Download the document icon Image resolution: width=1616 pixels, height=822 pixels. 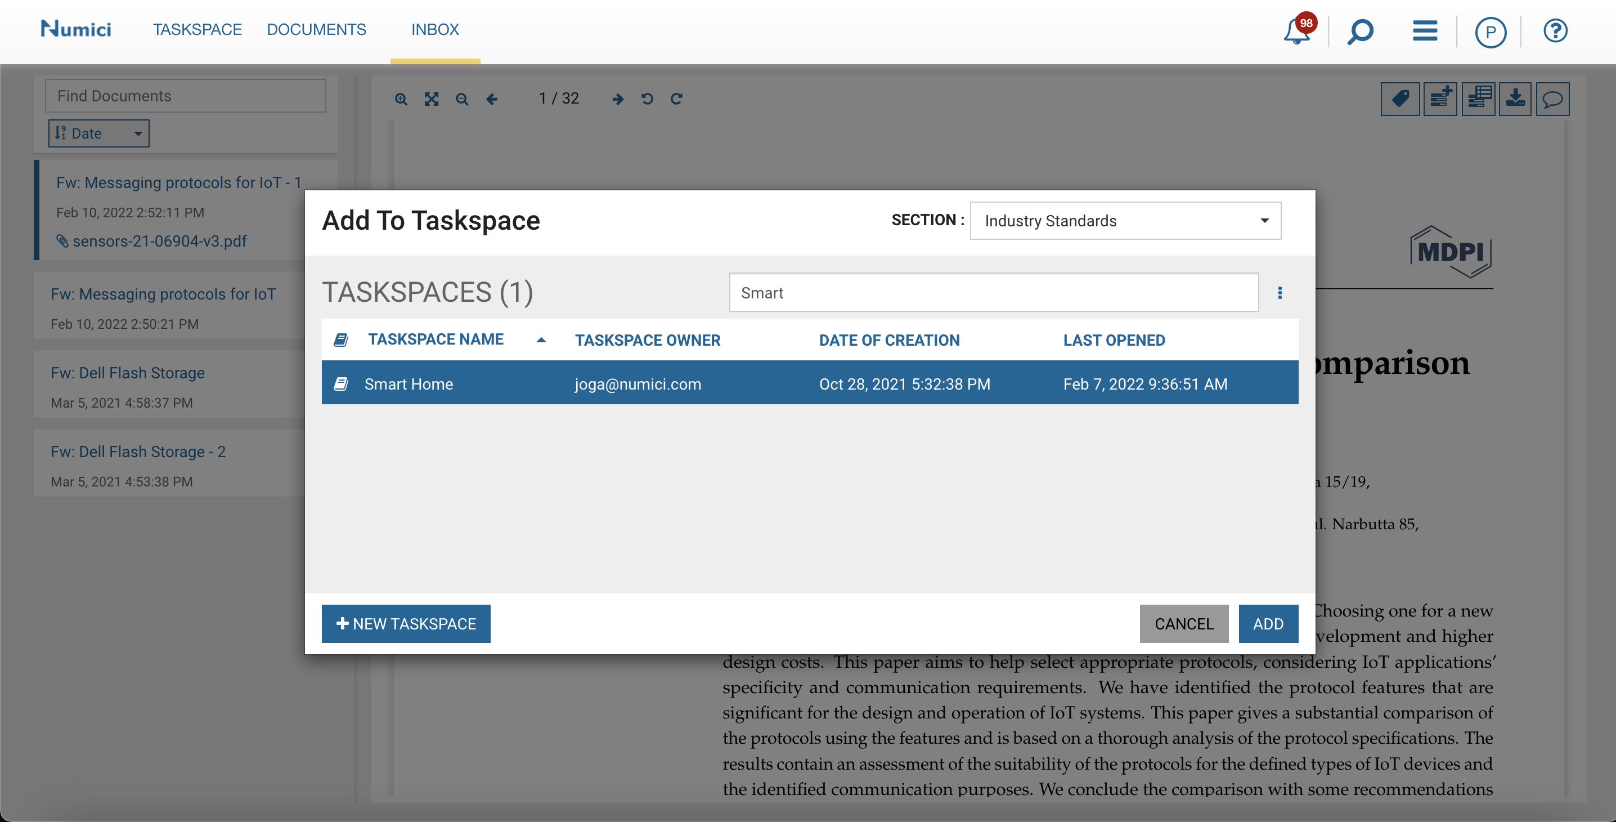click(x=1516, y=99)
